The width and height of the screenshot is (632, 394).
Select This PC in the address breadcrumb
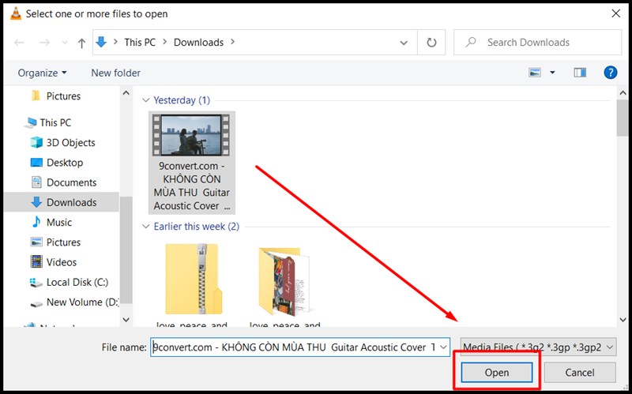[140, 43]
